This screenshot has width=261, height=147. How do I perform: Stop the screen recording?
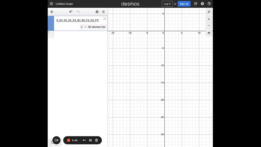tap(69, 140)
